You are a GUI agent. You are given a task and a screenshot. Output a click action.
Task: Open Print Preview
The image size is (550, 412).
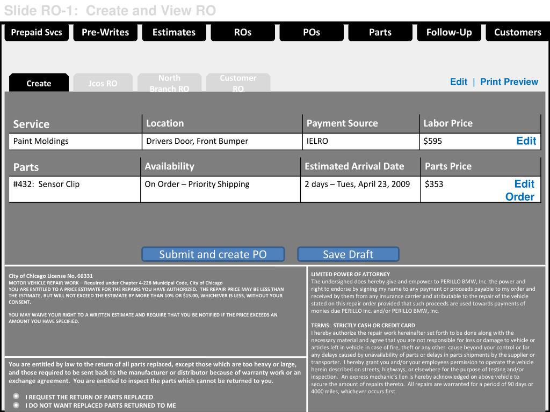[x=509, y=82]
